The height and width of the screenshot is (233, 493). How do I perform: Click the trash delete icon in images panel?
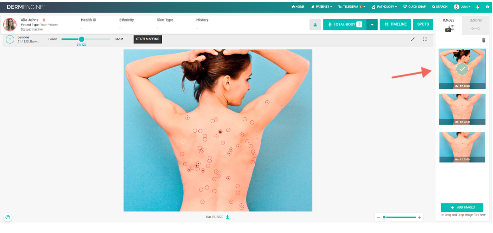483,40
